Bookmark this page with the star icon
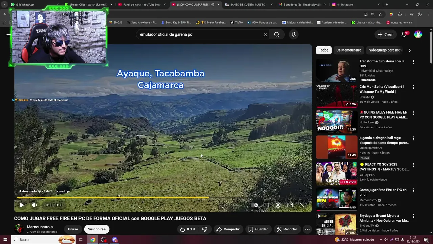This screenshot has width=433, height=244. coord(380,14)
